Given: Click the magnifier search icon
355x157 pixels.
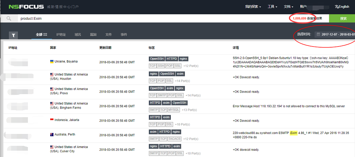Looking at the screenshot, I should click(9, 18).
